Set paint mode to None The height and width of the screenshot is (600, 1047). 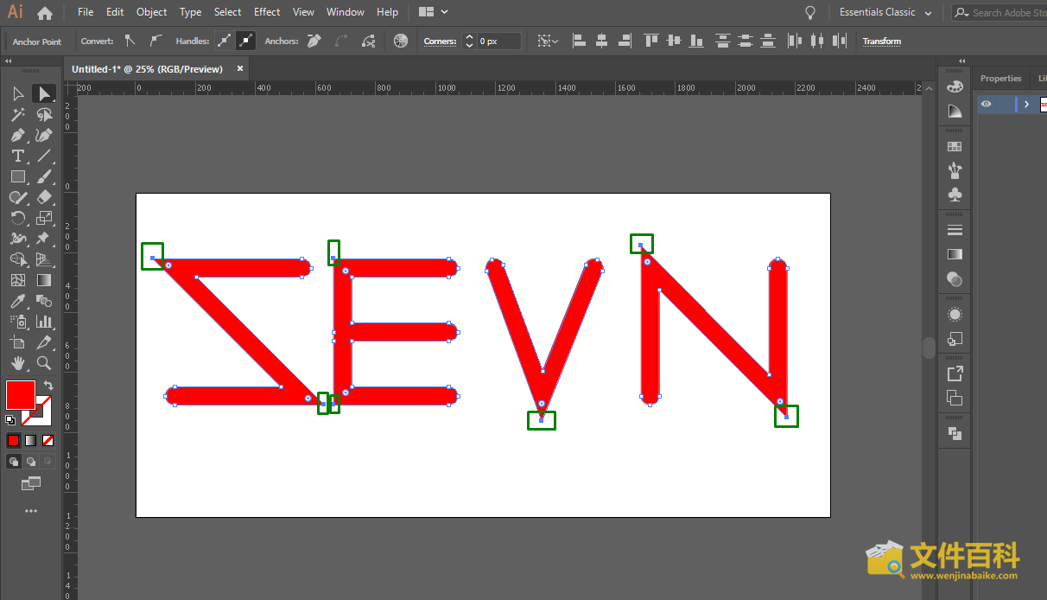point(48,440)
